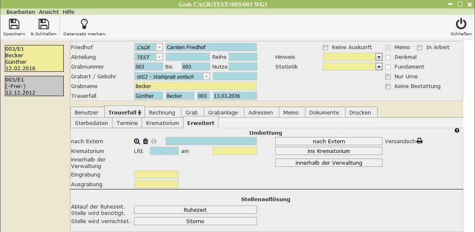Expand the Hinweis dropdown

click(x=379, y=57)
